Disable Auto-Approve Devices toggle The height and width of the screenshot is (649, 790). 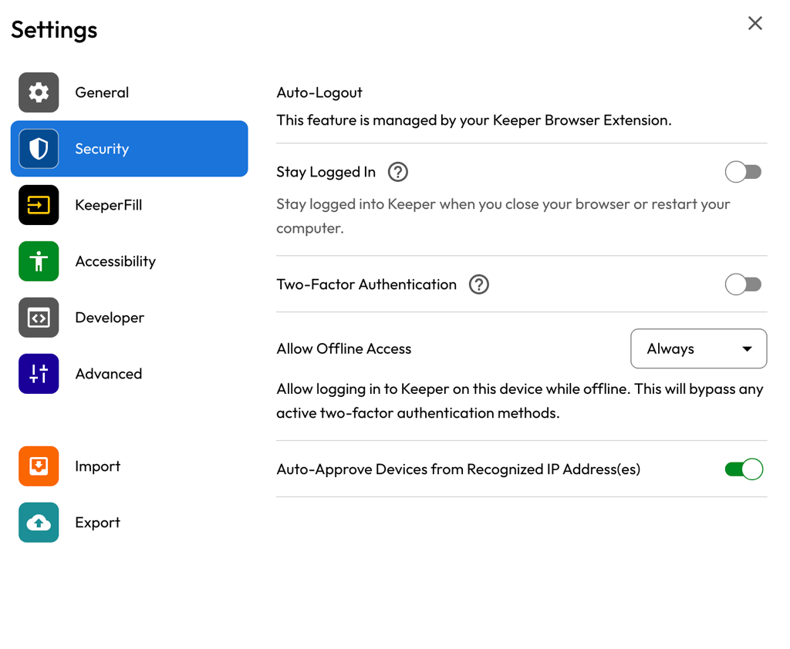pos(744,469)
